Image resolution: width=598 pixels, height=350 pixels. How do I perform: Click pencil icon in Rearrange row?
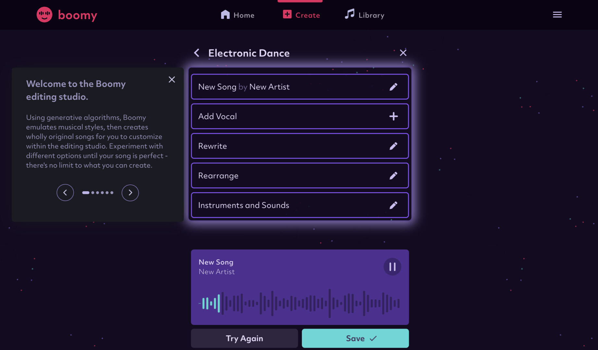pyautogui.click(x=393, y=176)
